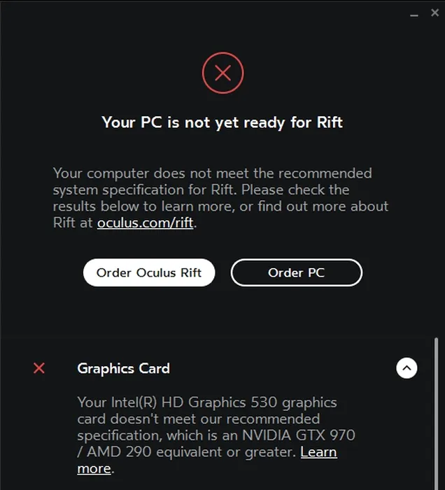The height and width of the screenshot is (490, 445).
Task: Click the 'Your PC is not yet ready' heading
Action: pyautogui.click(x=222, y=122)
